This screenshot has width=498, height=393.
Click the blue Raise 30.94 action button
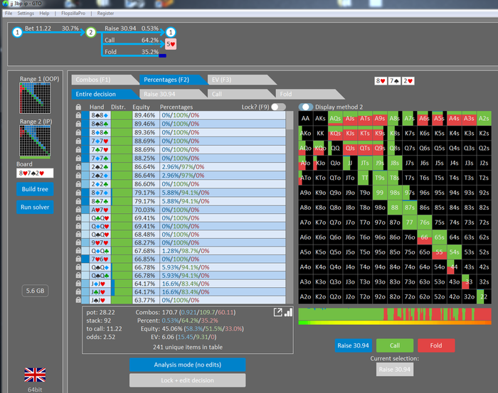click(353, 345)
